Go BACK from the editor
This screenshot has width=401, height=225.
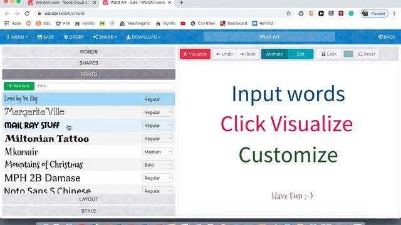click(x=387, y=37)
